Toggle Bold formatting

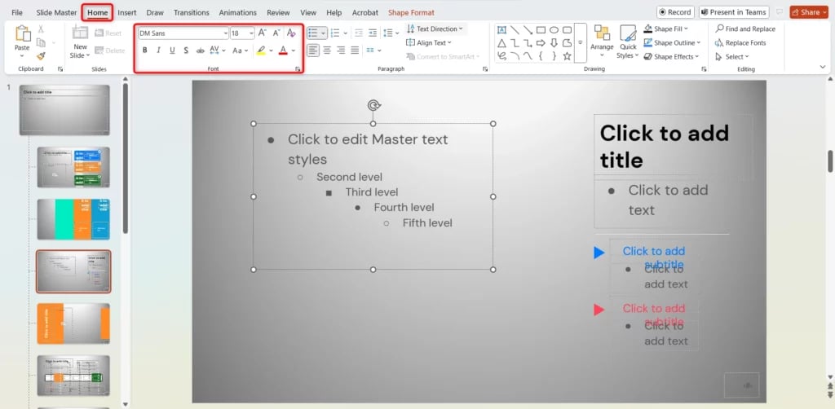tap(145, 51)
